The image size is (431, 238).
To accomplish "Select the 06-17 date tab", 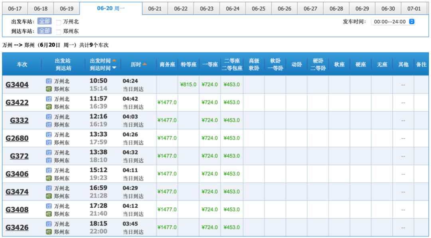I will (15, 9).
